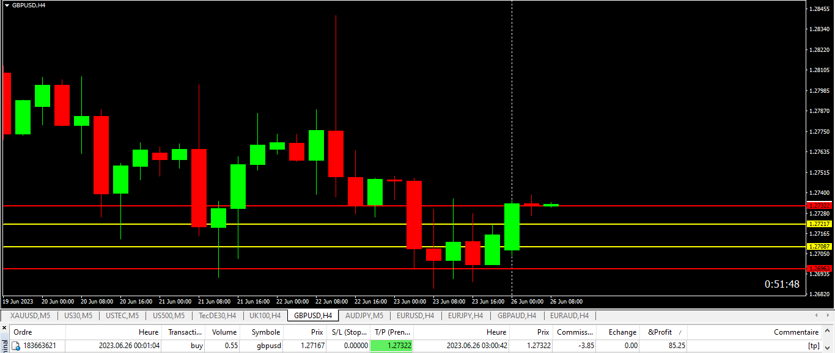Click the [tp] comment cell
Image resolution: width=835 pixels, height=353 pixels.
click(813, 346)
